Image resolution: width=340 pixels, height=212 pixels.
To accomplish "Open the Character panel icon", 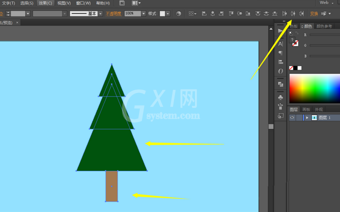I will pyautogui.click(x=280, y=44).
